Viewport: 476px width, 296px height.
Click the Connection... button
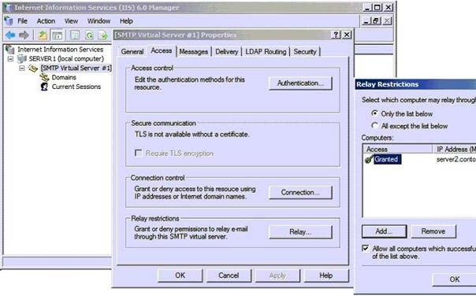coord(300,192)
